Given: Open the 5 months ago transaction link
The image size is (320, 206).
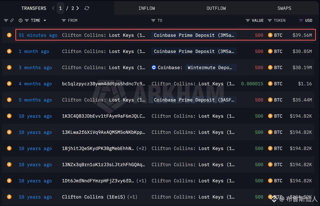Looking at the screenshot, I should tap(35, 100).
